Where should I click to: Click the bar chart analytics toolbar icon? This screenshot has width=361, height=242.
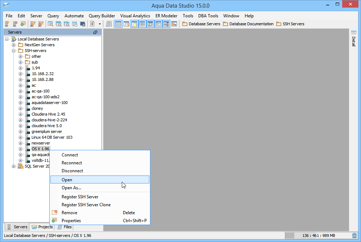pyautogui.click(x=174, y=24)
